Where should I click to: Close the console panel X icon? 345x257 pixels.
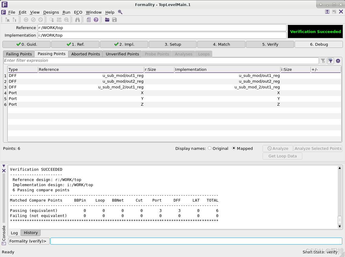click(x=4, y=171)
